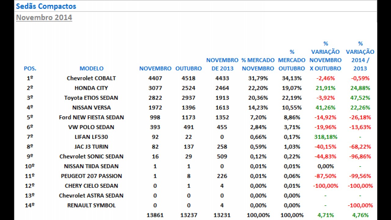Select Honda City yearly variation 24,88%

pyautogui.click(x=360, y=88)
